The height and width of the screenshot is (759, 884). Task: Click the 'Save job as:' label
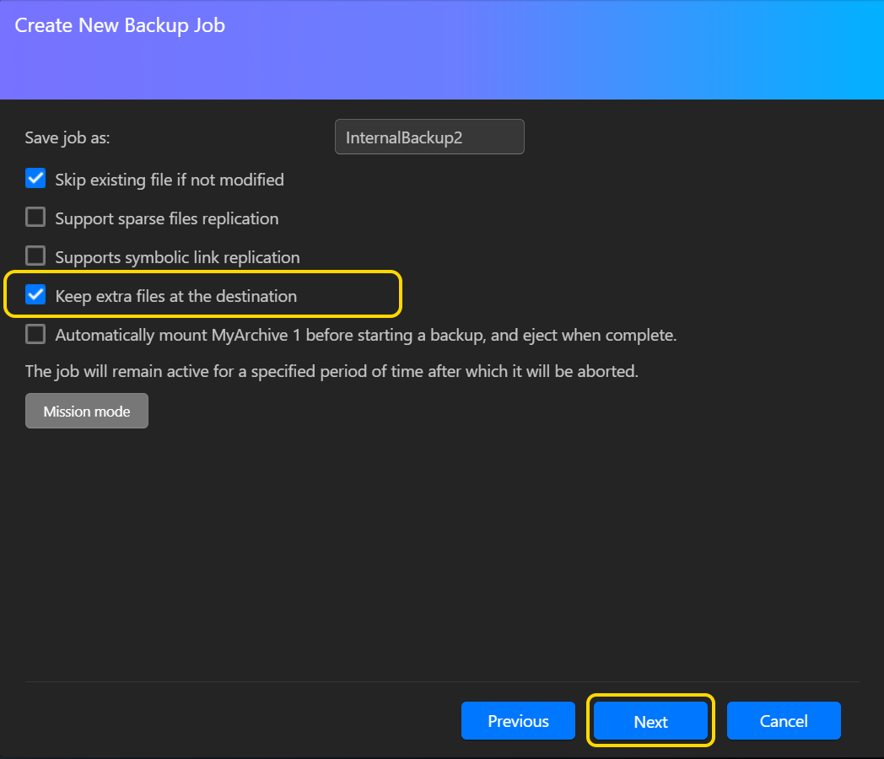(67, 137)
